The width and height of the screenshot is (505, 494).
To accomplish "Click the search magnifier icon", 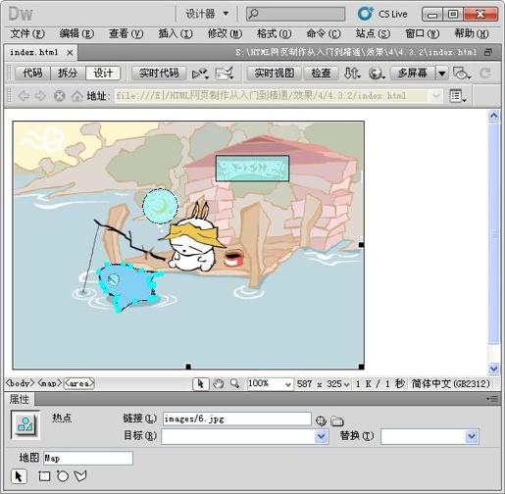I will 253,14.
